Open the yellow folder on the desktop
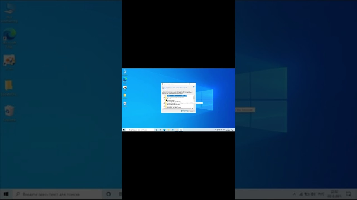Viewport: 357px width, 200px height. pyautogui.click(x=125, y=96)
